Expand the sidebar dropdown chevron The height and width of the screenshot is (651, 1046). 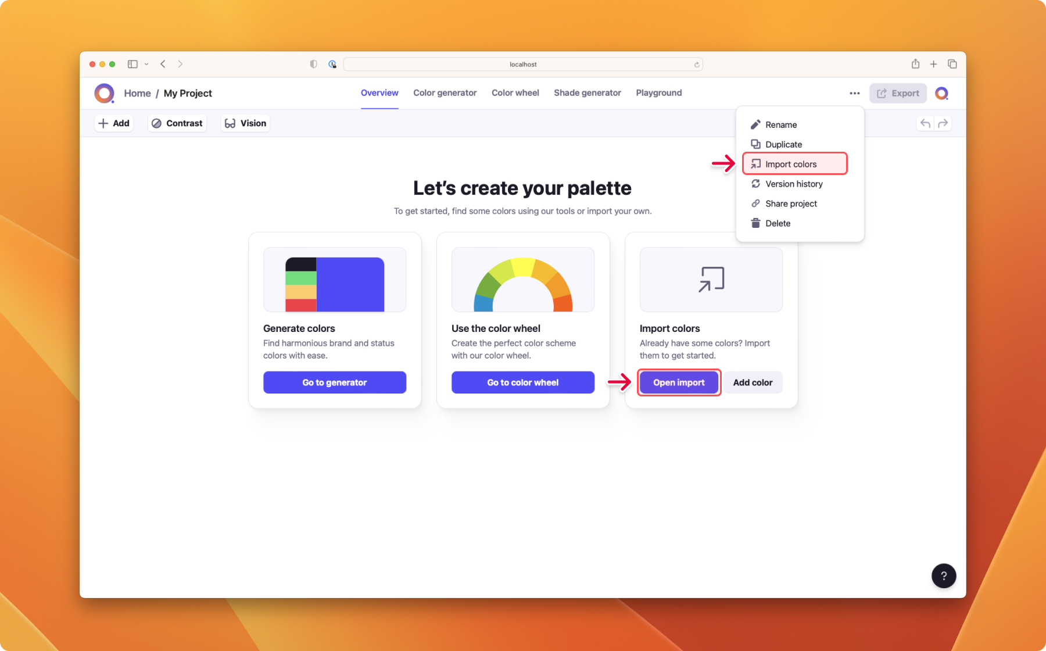[x=146, y=64]
